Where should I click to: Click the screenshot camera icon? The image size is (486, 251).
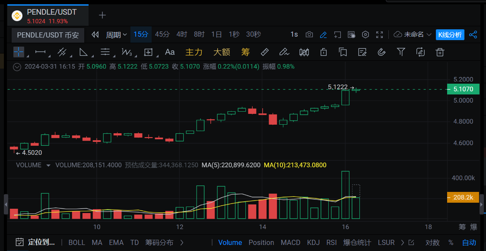[x=309, y=35]
